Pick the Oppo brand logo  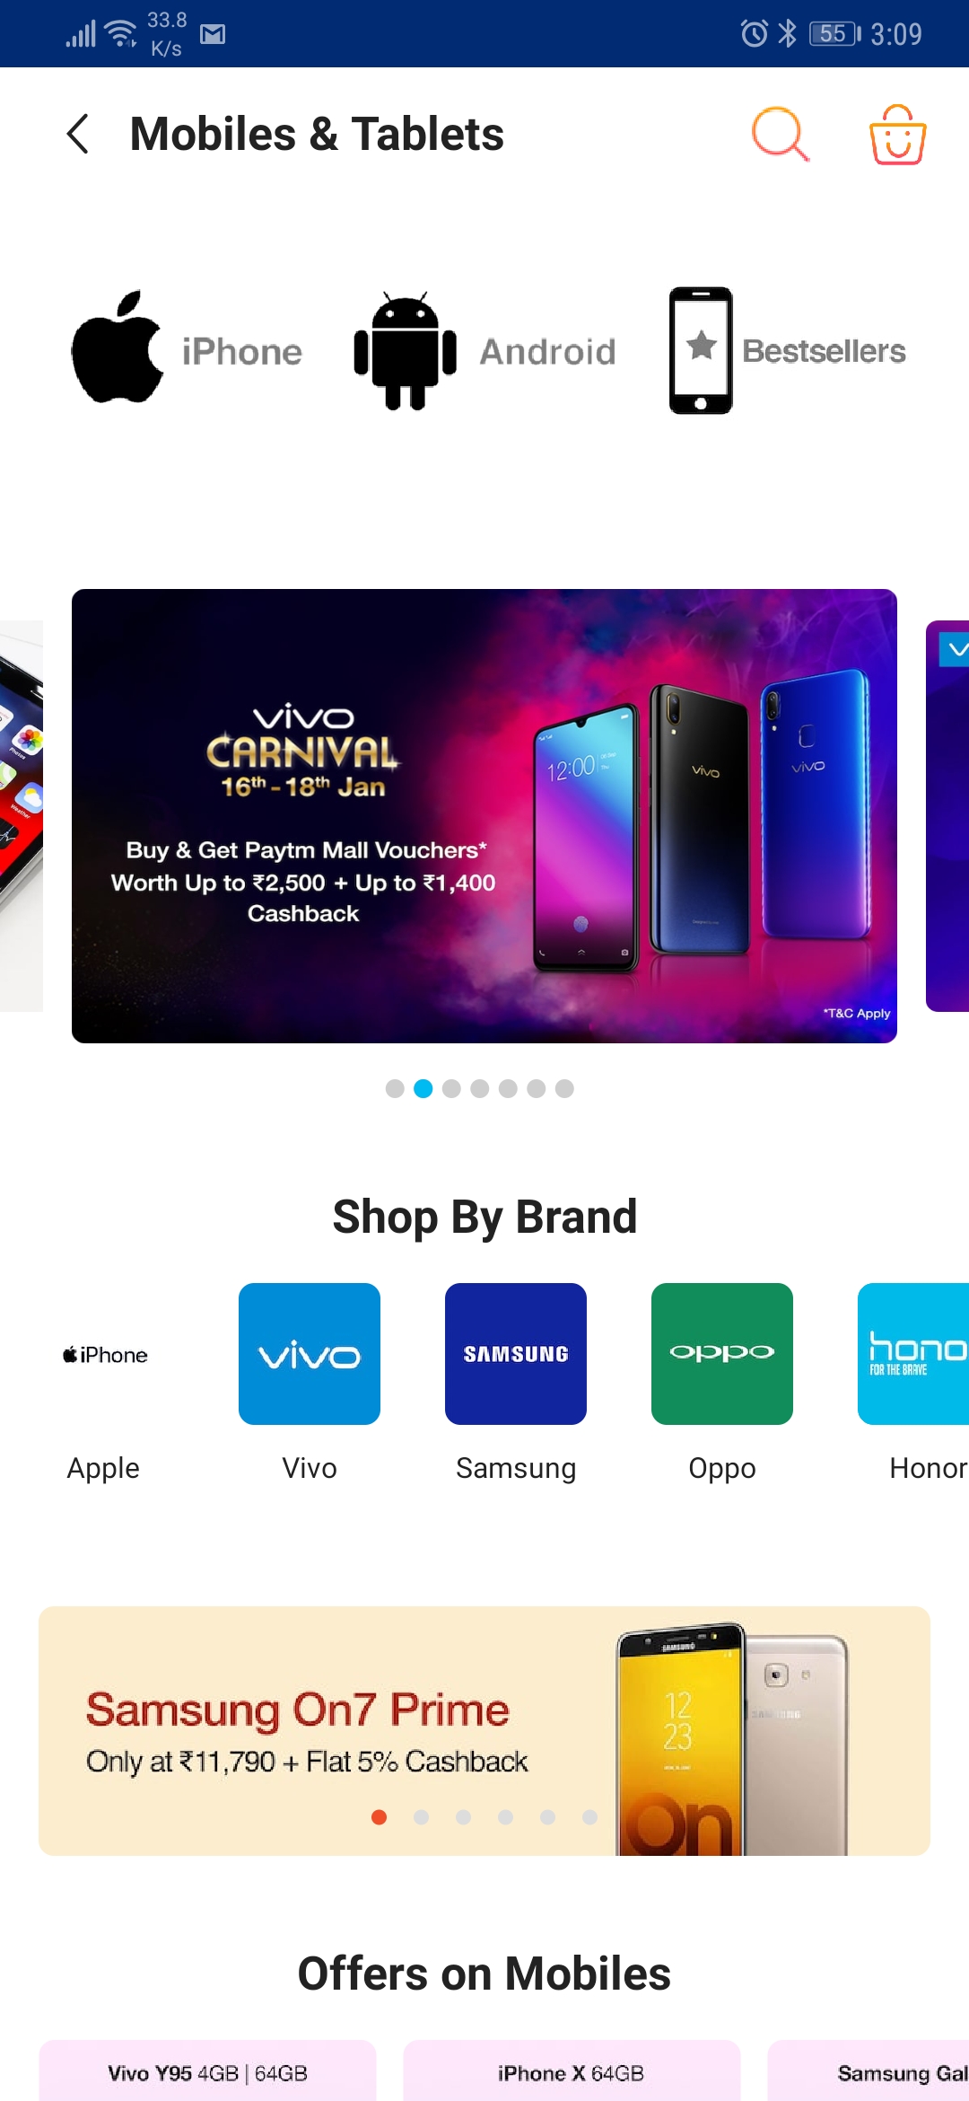pyautogui.click(x=722, y=1354)
